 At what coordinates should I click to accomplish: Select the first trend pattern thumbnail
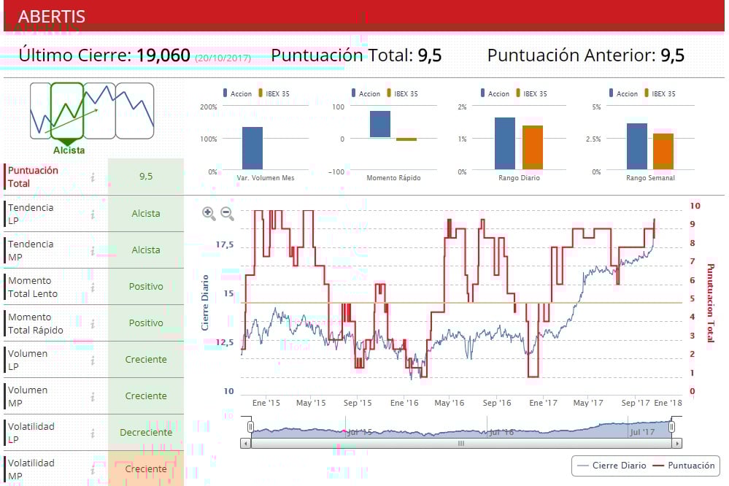(x=40, y=111)
